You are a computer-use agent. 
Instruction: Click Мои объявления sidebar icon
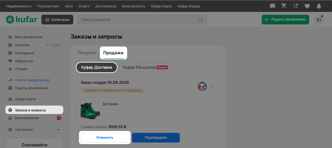[x=10, y=37]
